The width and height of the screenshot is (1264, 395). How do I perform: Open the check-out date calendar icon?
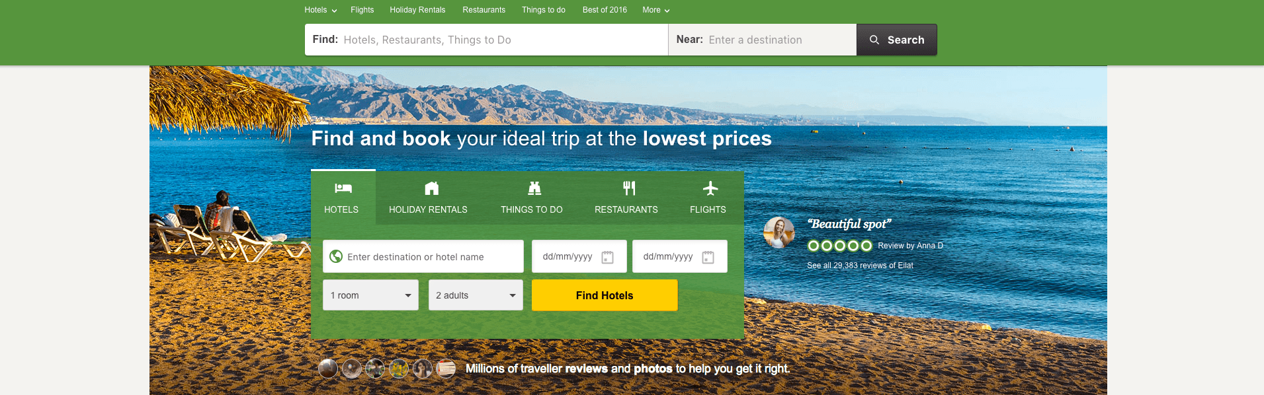coord(708,257)
